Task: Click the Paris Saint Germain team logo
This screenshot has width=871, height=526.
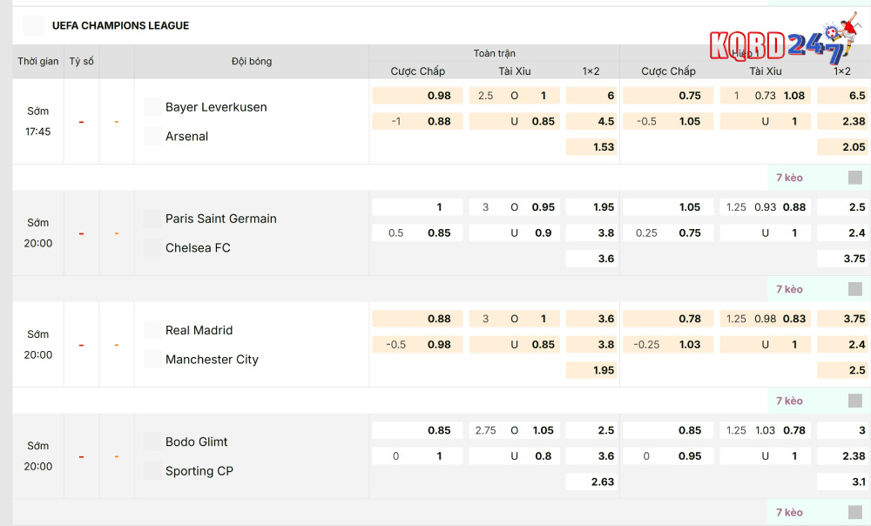Action: point(152,219)
